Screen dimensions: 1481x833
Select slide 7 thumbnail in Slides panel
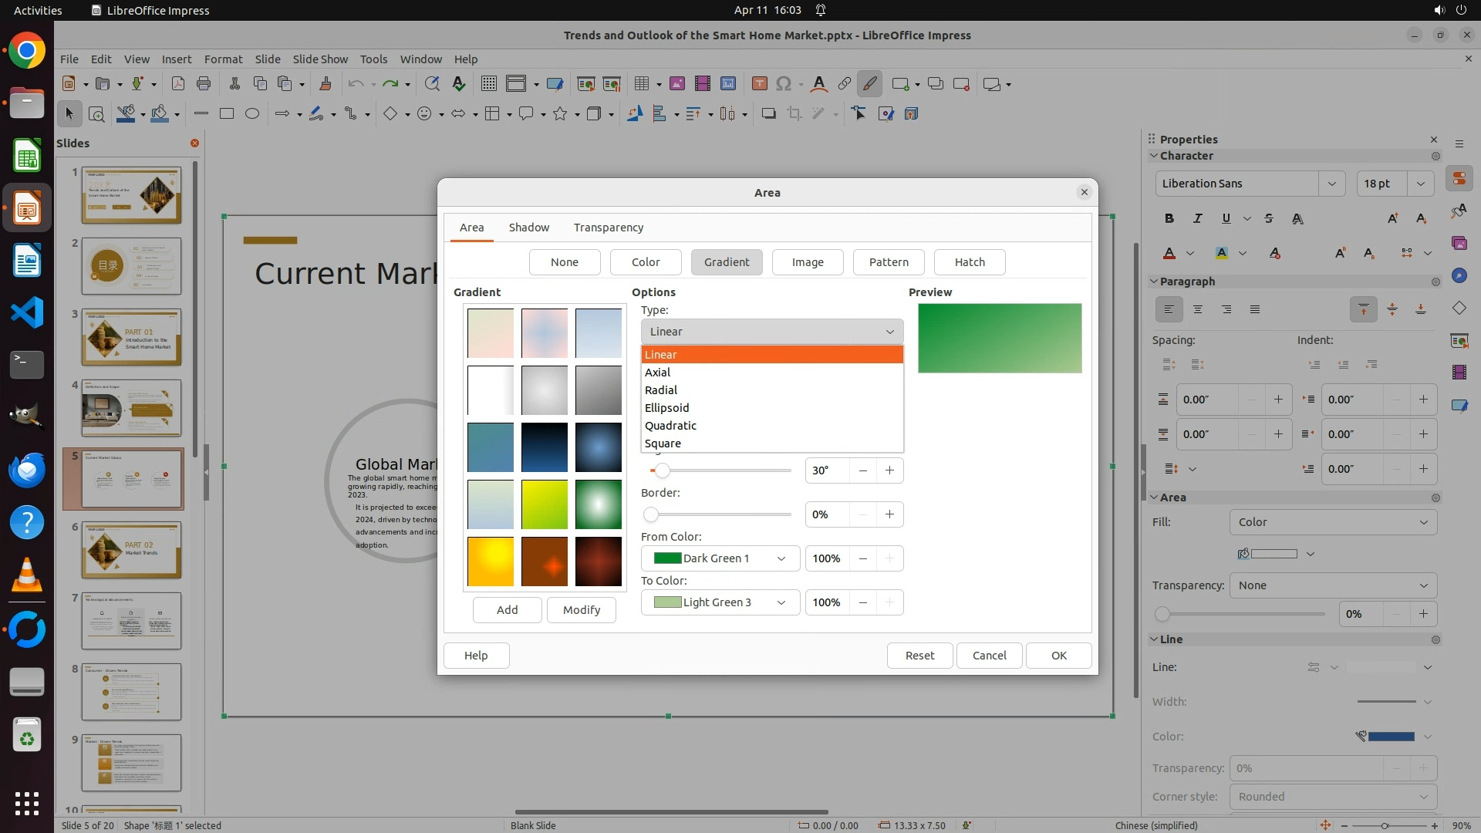(x=131, y=621)
